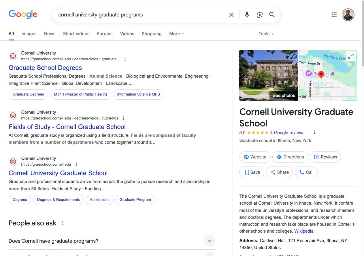364x256 pixels.
Task: Open the Cornell University Graduate School result link
Action: (58, 173)
